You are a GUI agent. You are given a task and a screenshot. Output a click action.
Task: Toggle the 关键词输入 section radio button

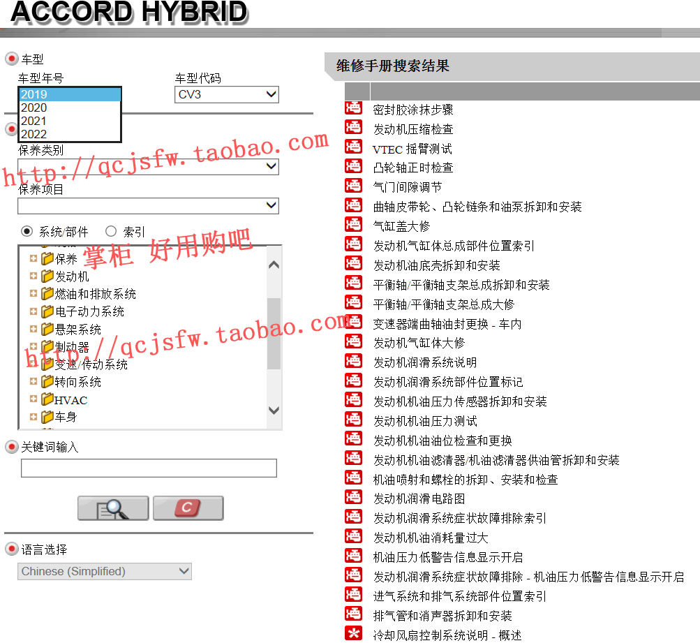coord(12,447)
